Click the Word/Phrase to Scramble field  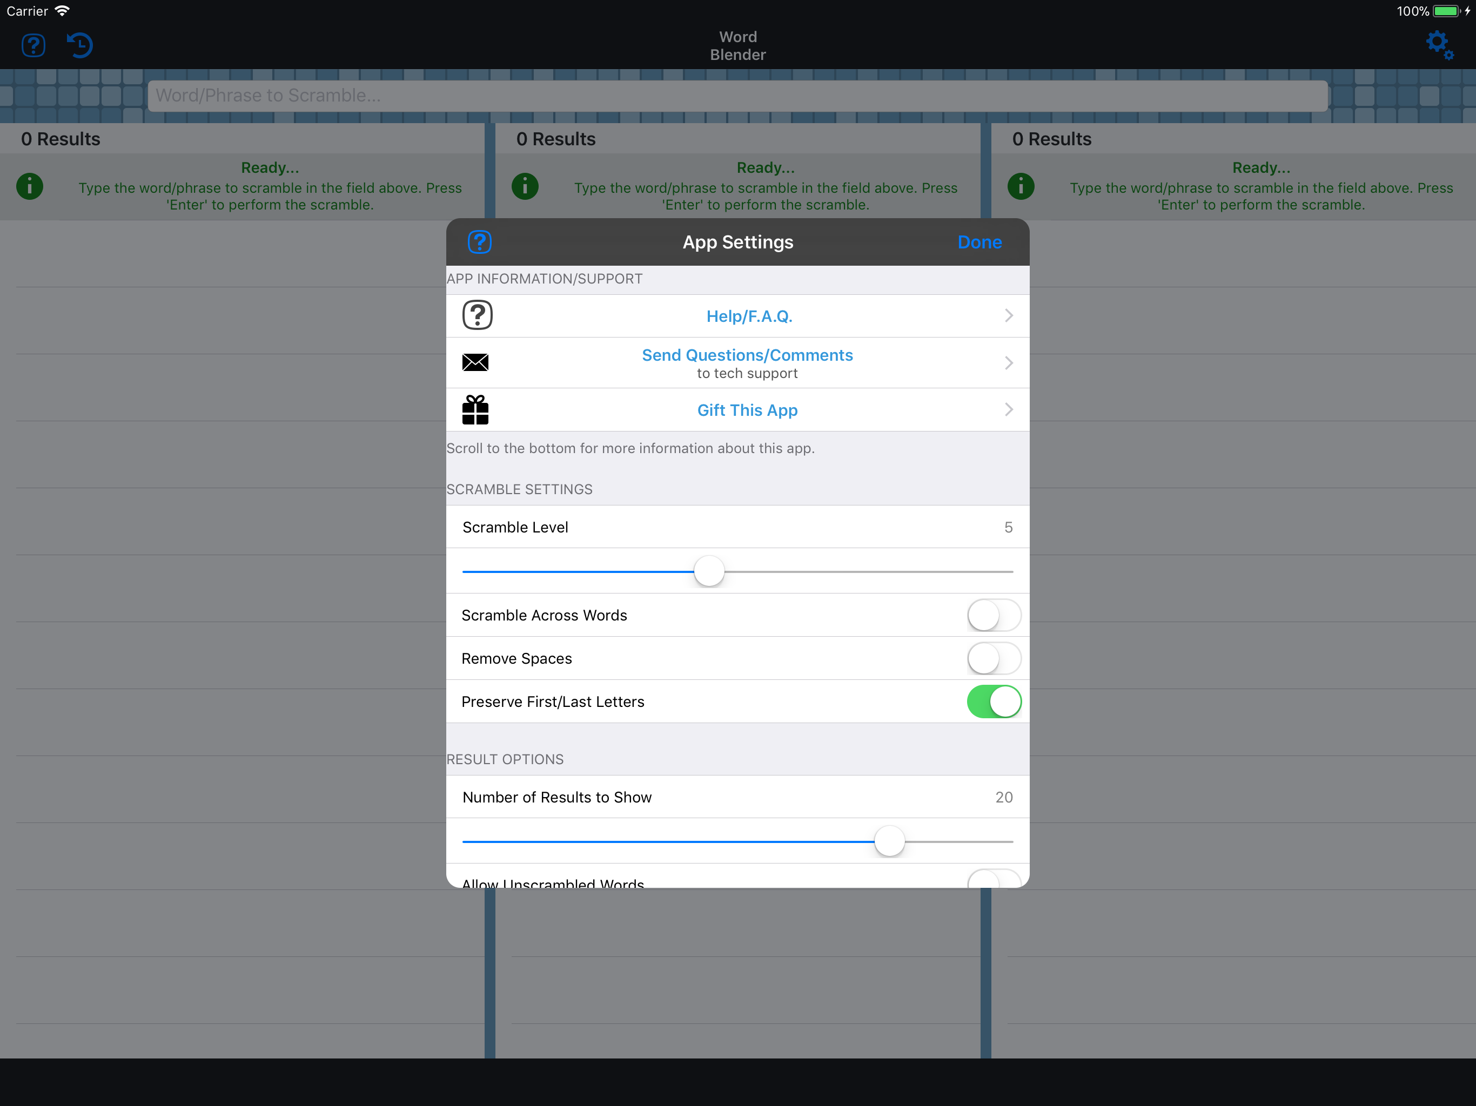click(737, 96)
